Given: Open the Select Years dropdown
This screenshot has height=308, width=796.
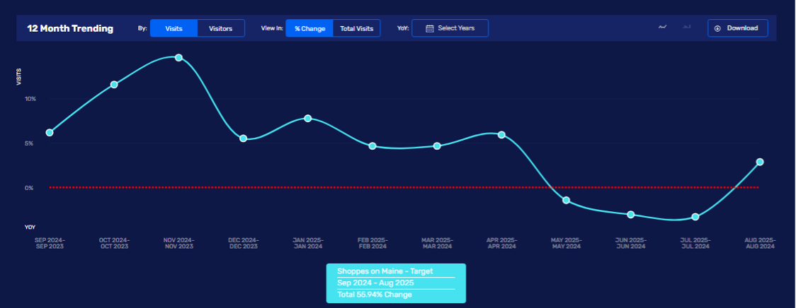Looking at the screenshot, I should [450, 28].
